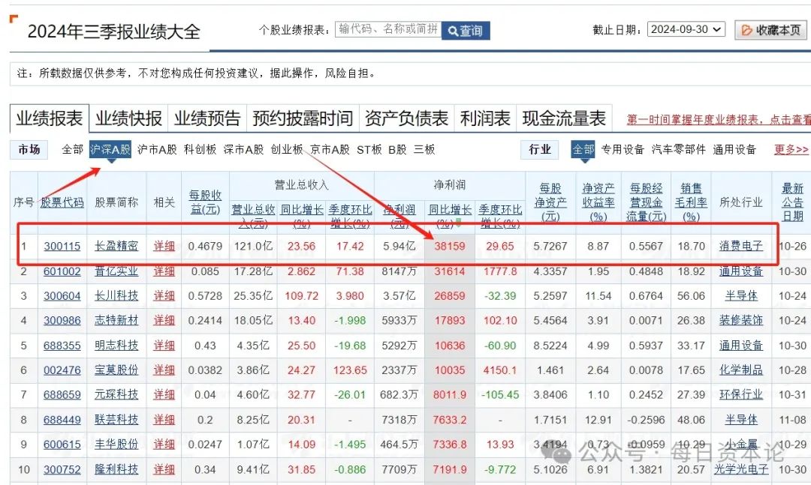
Task: Choose the 深市A股 market filter
Action: click(243, 150)
